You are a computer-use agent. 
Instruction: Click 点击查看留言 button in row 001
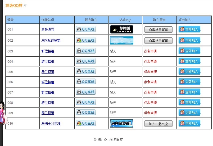click(158, 29)
